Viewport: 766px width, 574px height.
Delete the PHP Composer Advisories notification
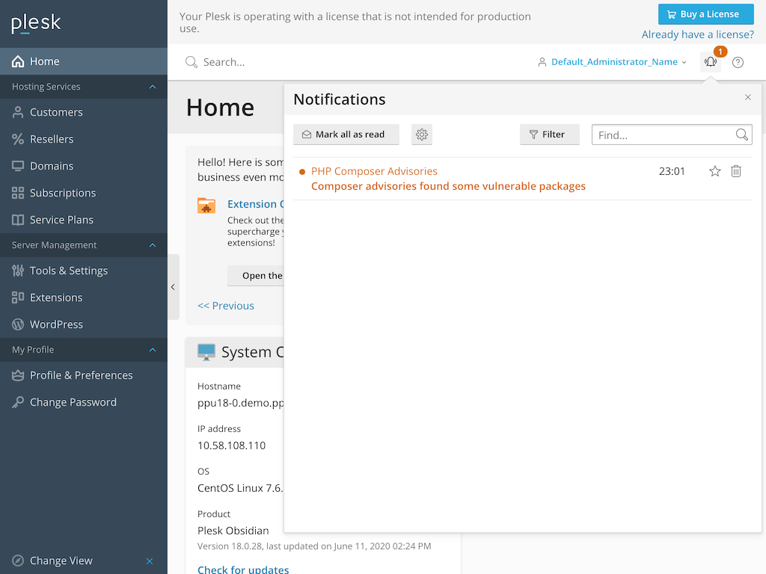(736, 171)
